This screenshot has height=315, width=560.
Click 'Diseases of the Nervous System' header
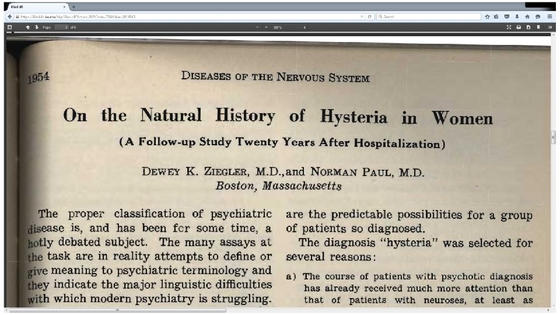coord(275,76)
